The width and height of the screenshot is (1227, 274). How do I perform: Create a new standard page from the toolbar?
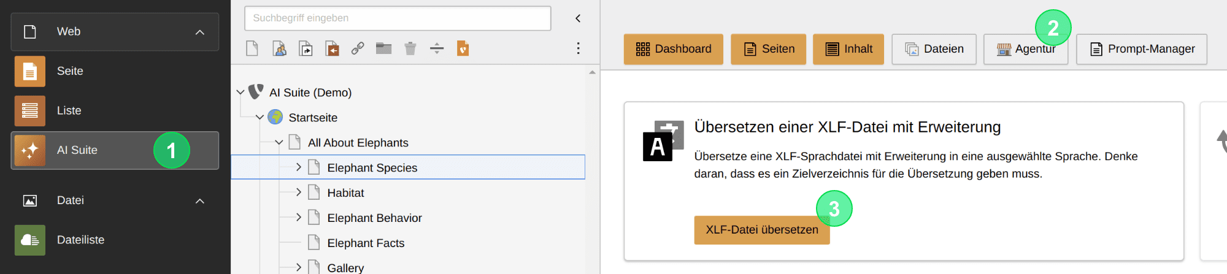[x=252, y=48]
